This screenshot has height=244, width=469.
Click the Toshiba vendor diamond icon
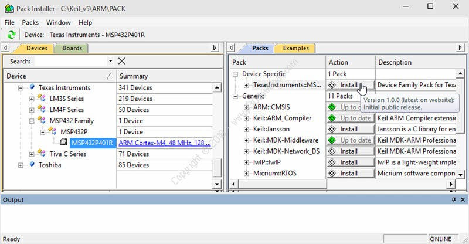(32, 164)
